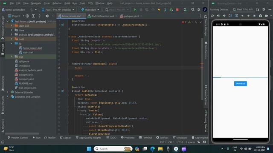This screenshot has height=153, width=273.
Task: Open Project panel options gear
Action: click(x=47, y=16)
